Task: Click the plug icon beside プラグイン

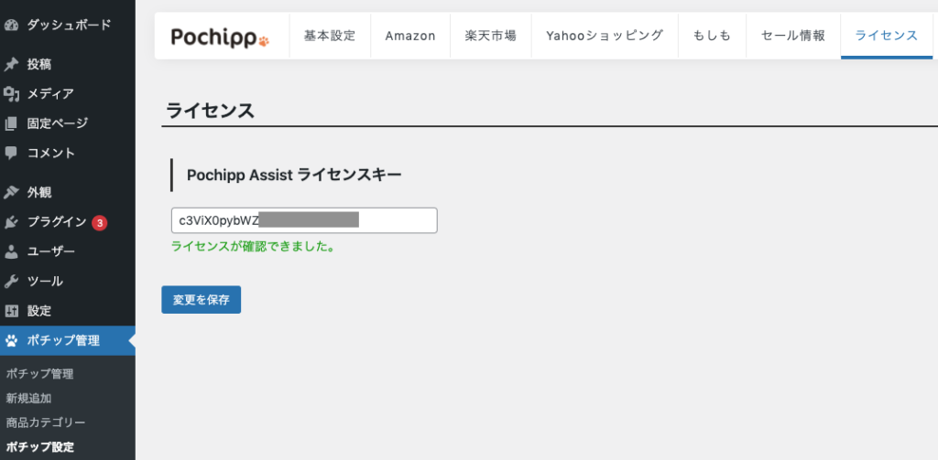Action: click(11, 222)
